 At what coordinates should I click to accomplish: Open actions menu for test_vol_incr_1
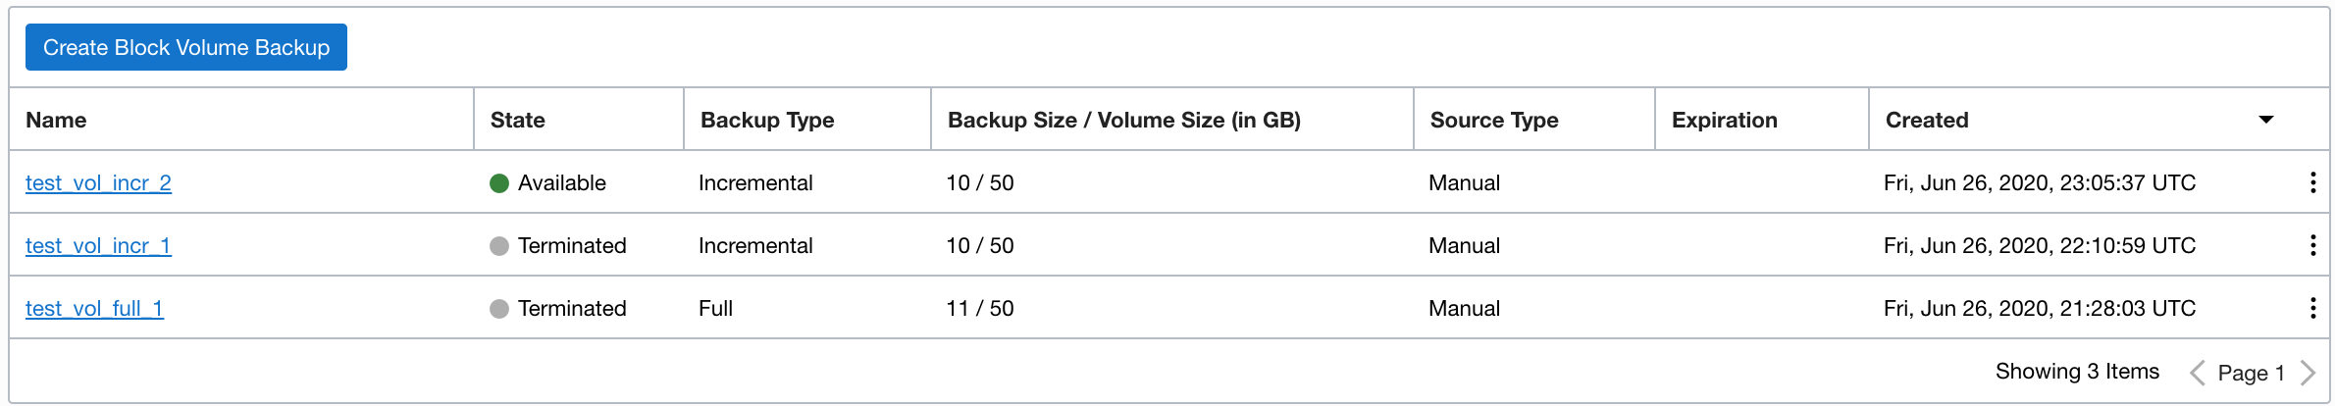[x=2312, y=245]
